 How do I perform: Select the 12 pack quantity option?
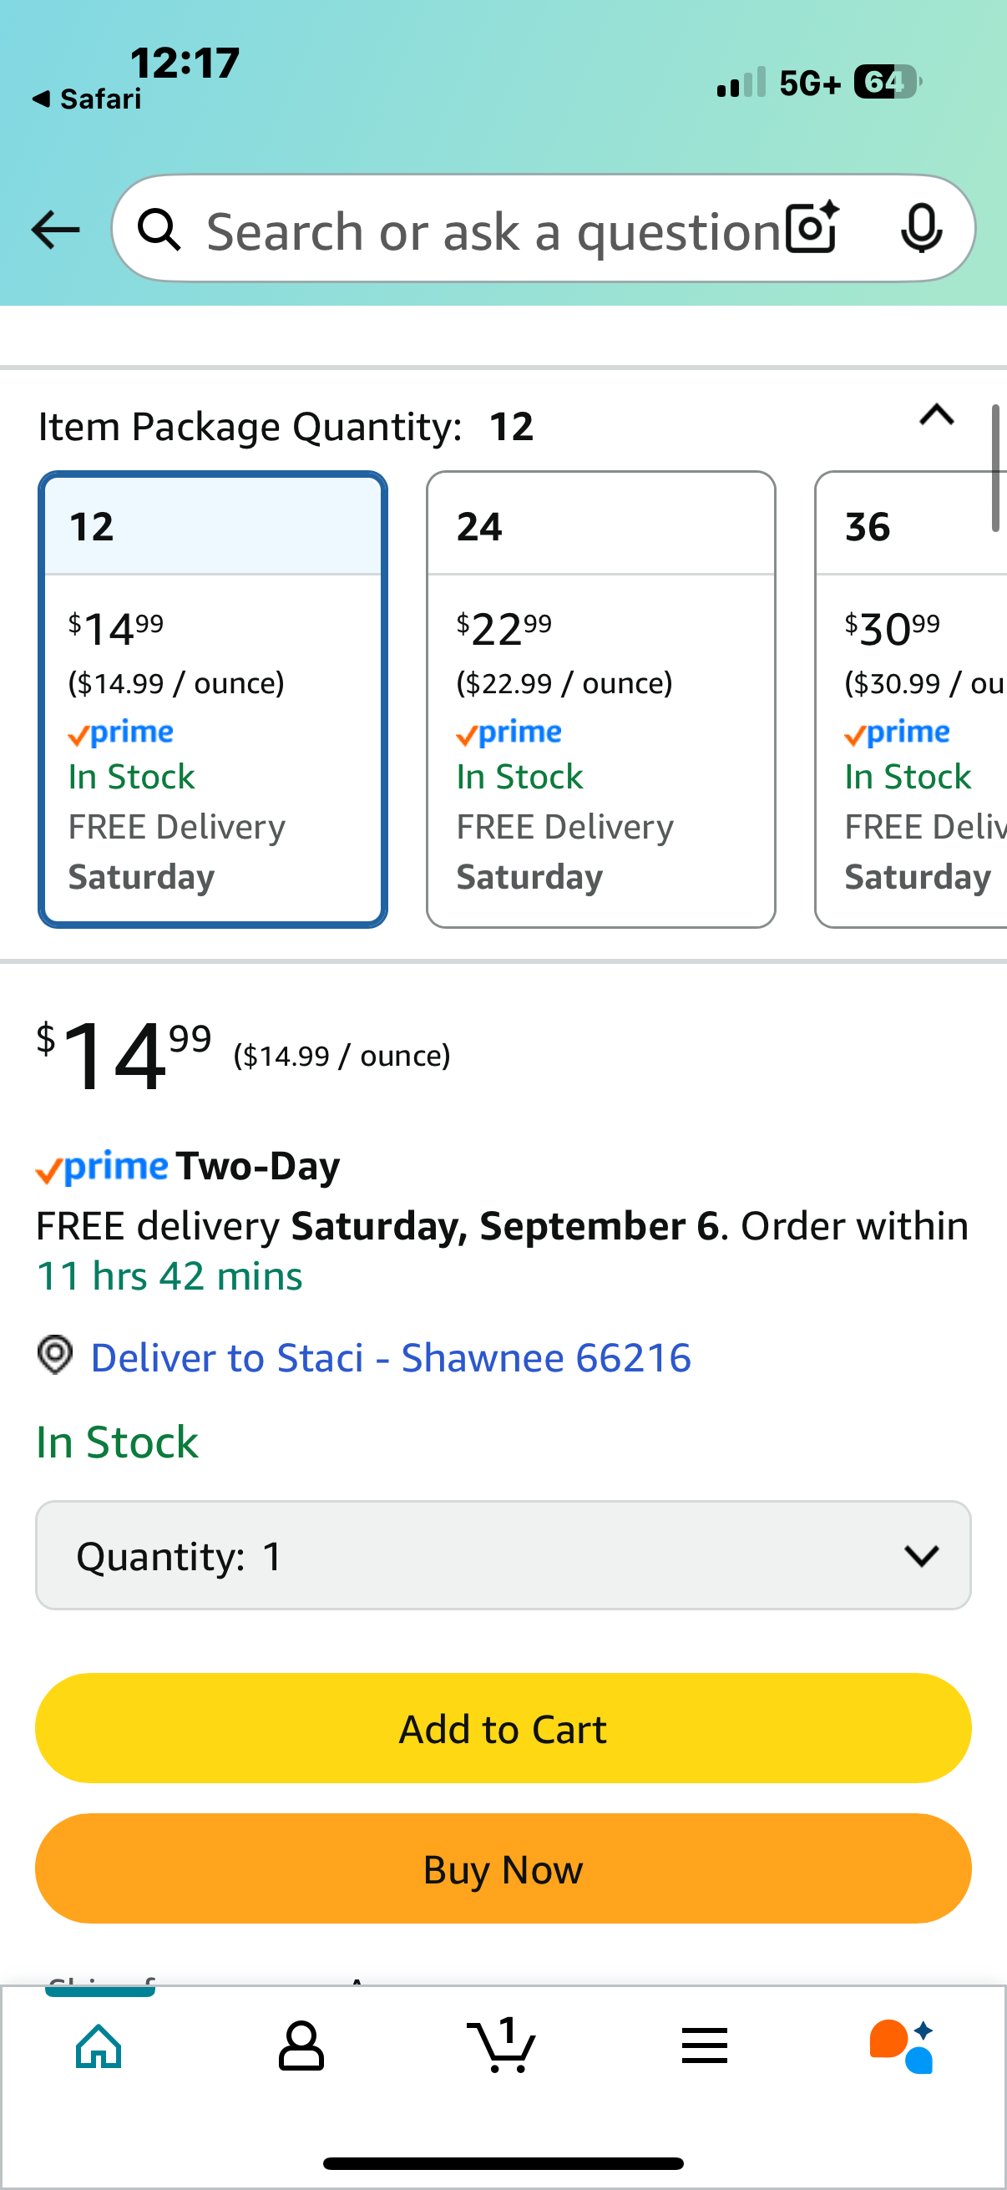click(212, 699)
